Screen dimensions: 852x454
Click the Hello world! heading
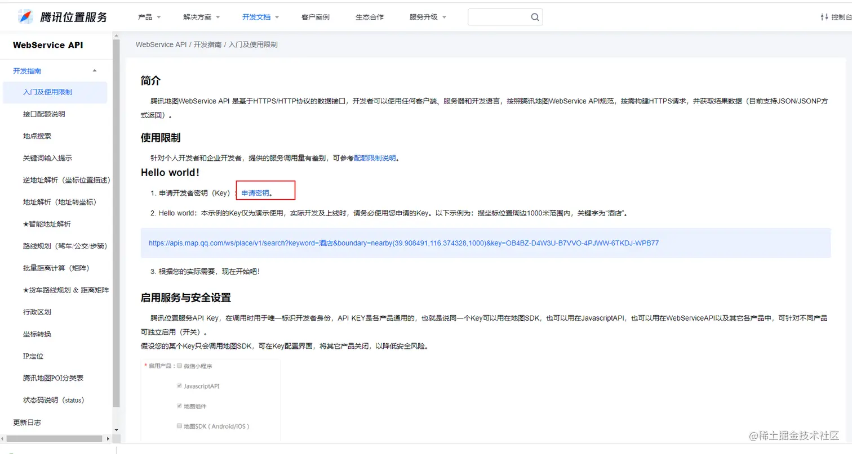coord(170,172)
